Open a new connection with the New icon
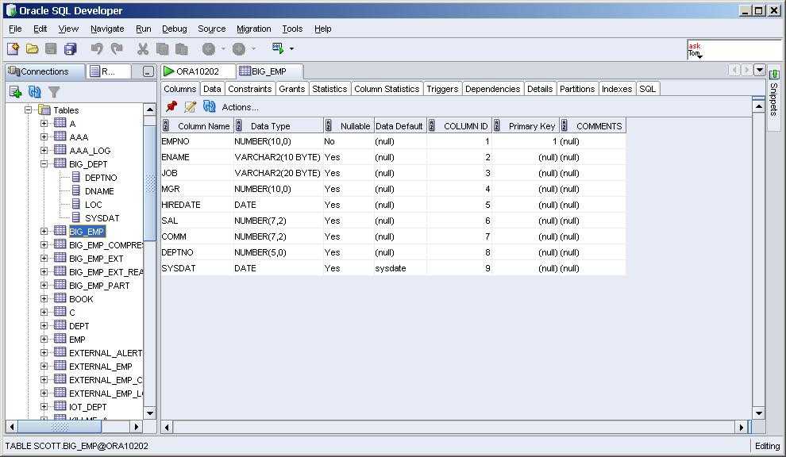Viewport: 786px width, 457px height. tap(13, 49)
